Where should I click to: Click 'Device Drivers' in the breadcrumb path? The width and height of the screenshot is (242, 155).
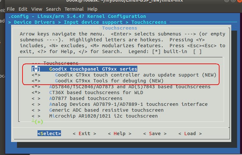[35, 22]
